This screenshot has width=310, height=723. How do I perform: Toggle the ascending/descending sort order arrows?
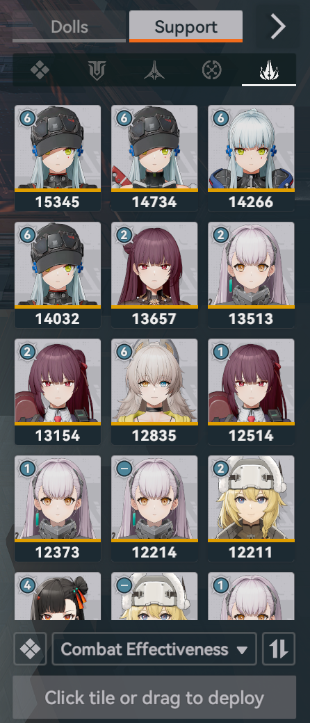click(x=279, y=649)
